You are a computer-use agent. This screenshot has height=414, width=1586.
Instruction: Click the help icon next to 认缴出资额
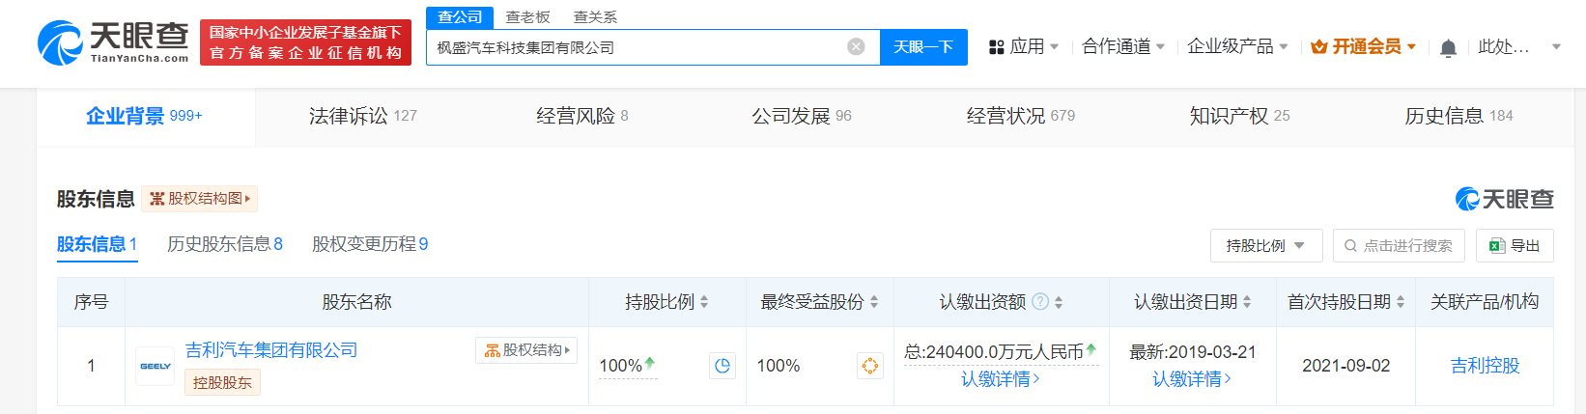click(1040, 302)
